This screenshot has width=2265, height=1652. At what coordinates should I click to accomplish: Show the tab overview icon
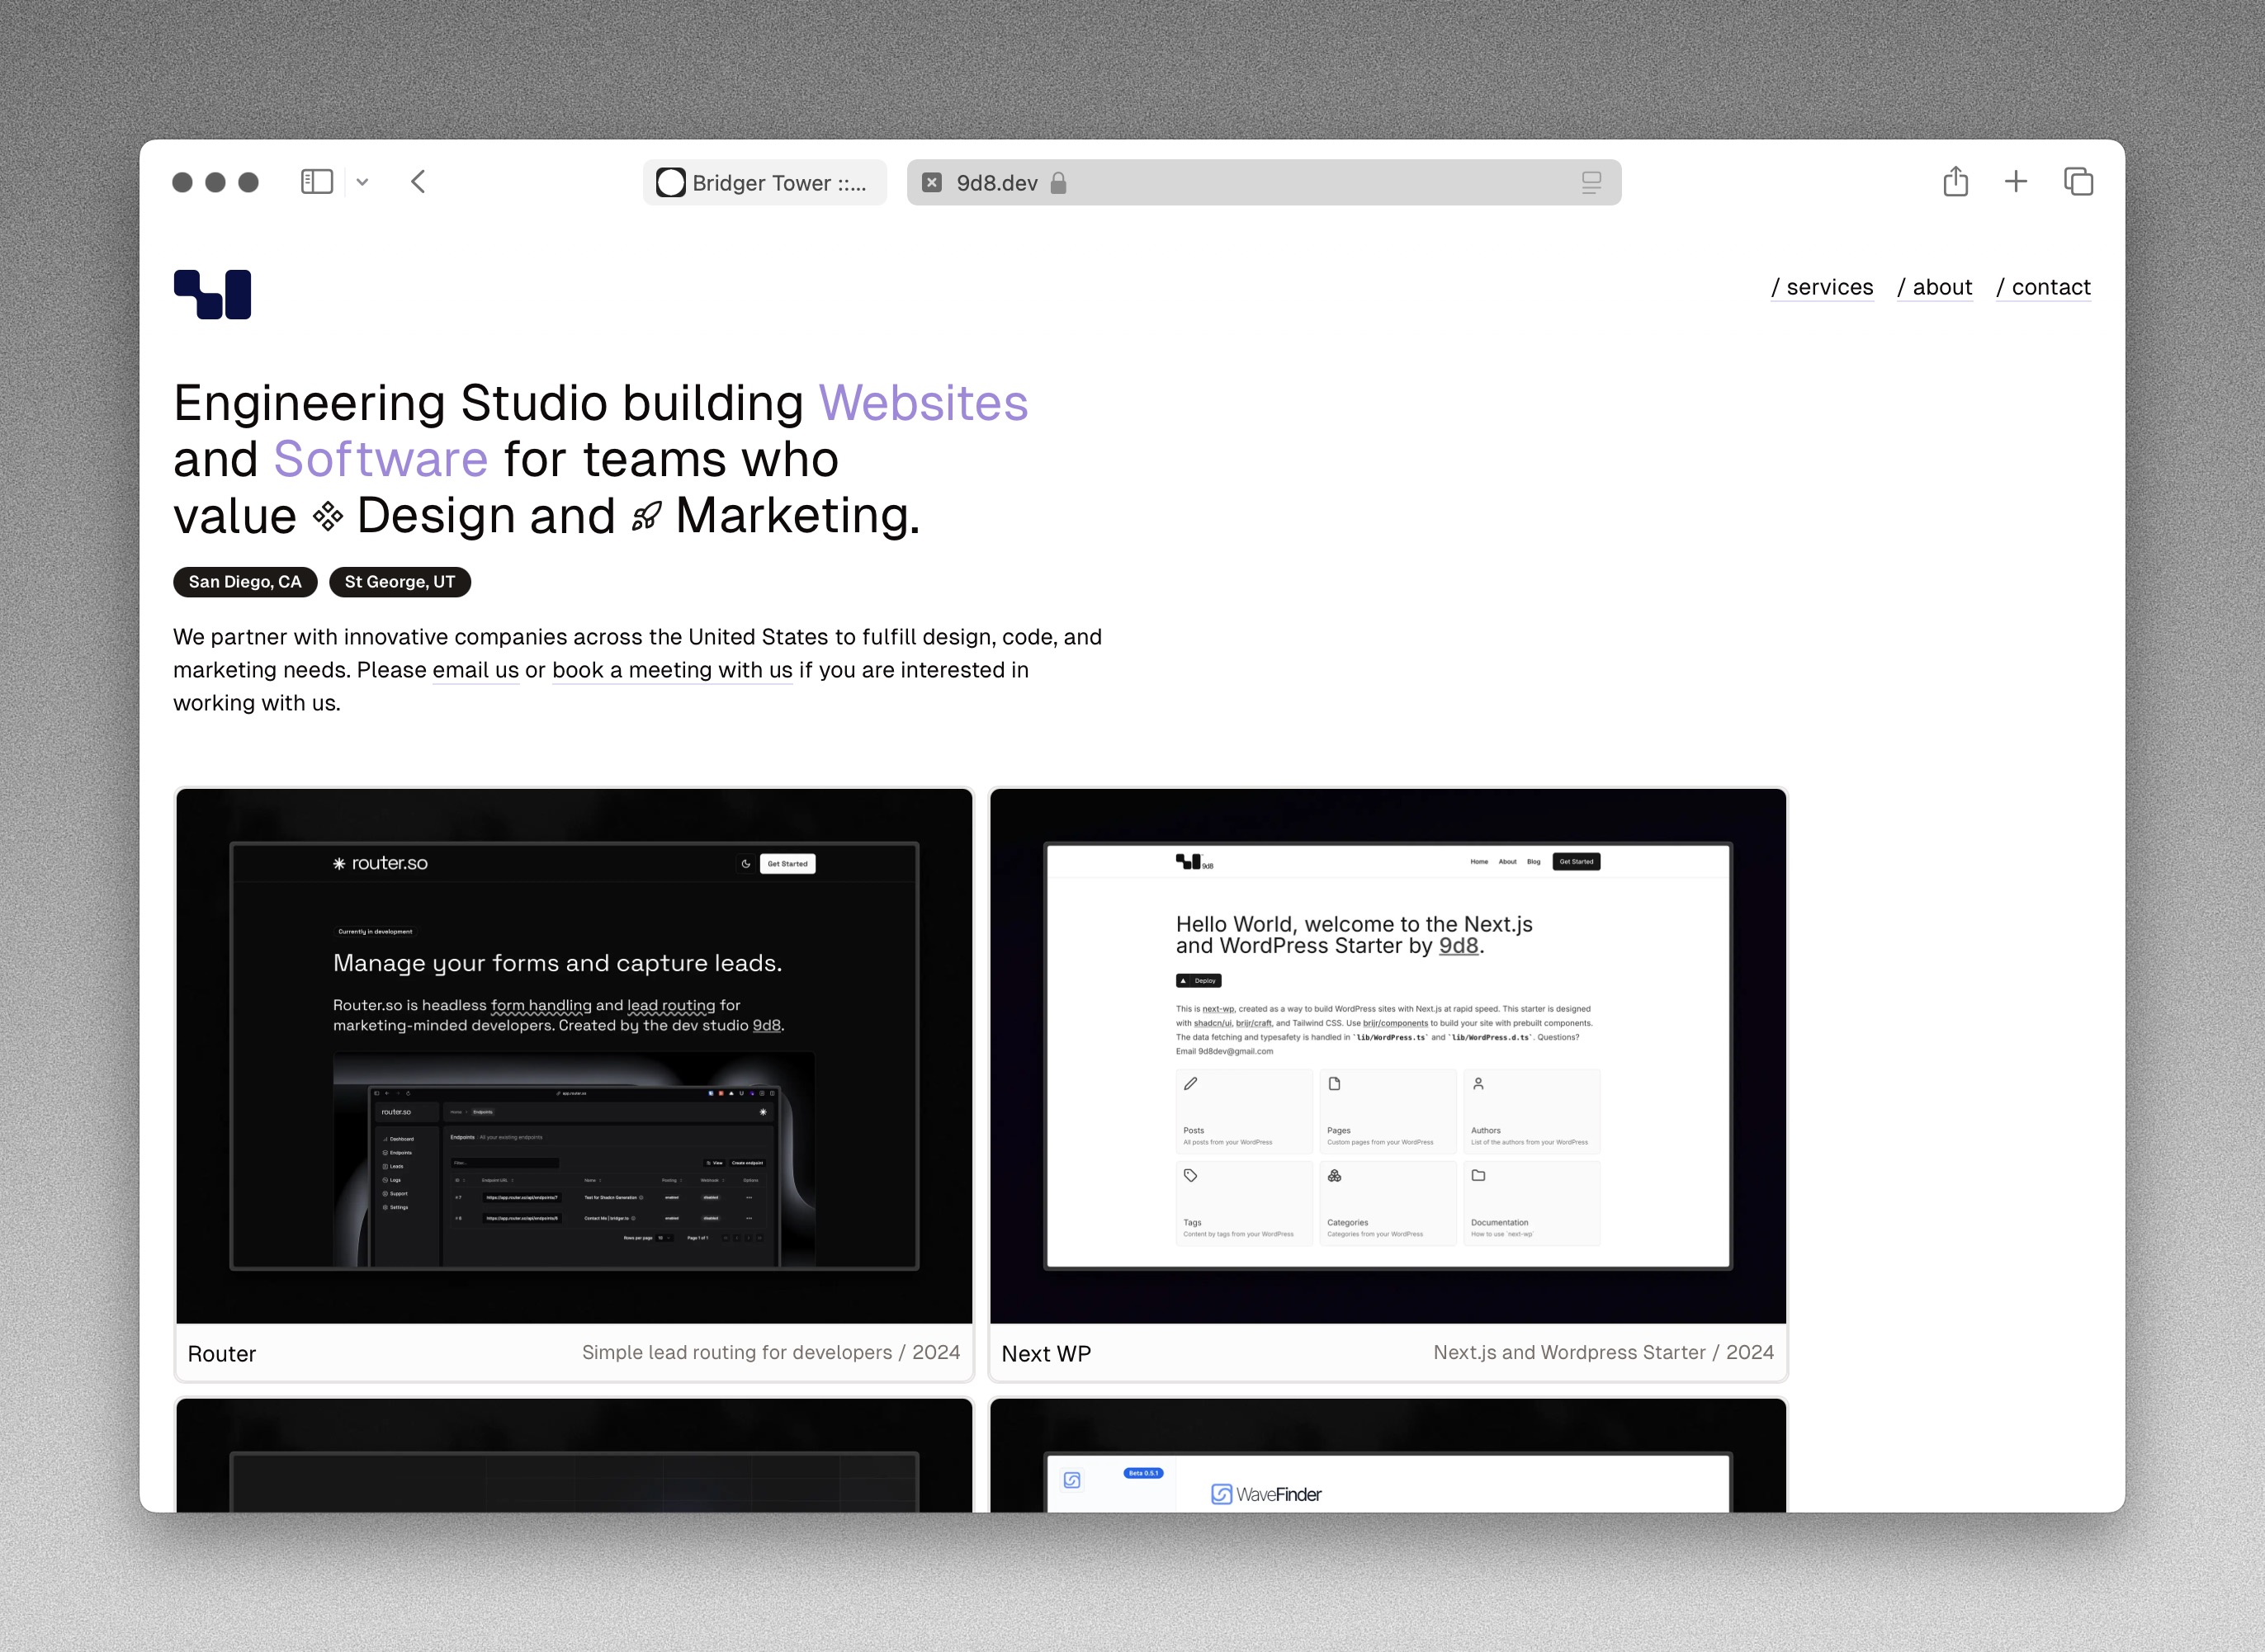pyautogui.click(x=2078, y=181)
